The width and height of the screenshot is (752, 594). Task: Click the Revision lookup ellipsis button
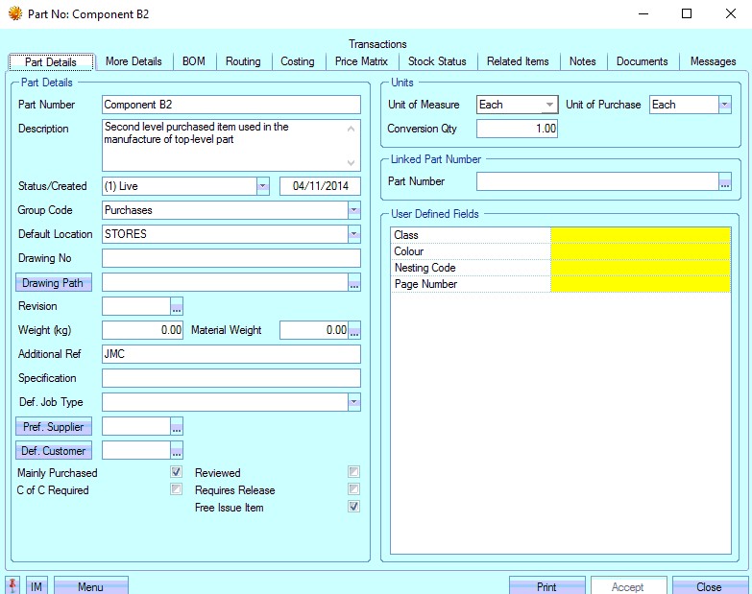tap(176, 307)
